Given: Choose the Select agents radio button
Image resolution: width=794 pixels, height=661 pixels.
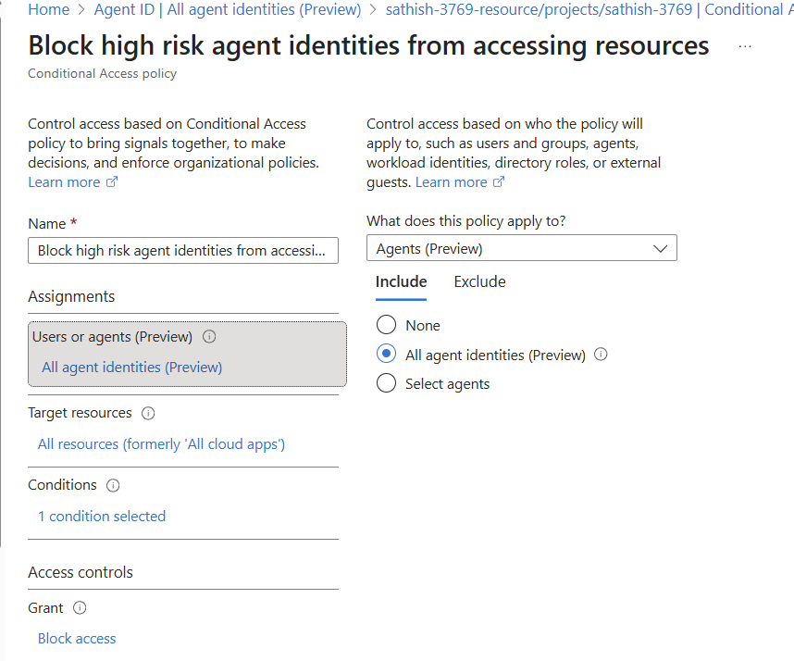Looking at the screenshot, I should (x=387, y=383).
